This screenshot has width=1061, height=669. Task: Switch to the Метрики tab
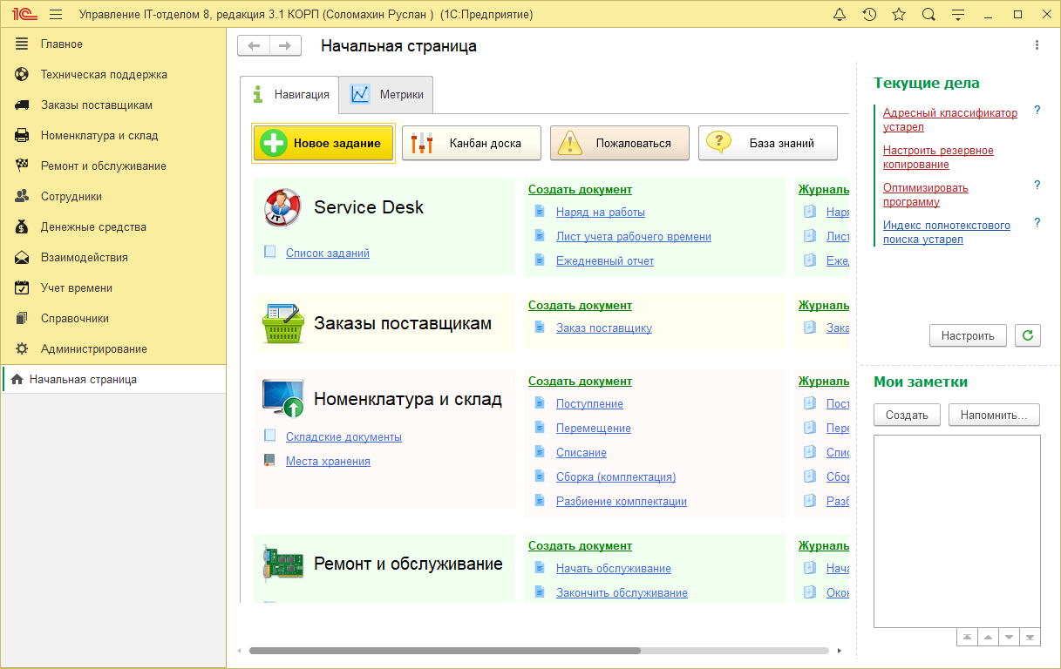[386, 95]
